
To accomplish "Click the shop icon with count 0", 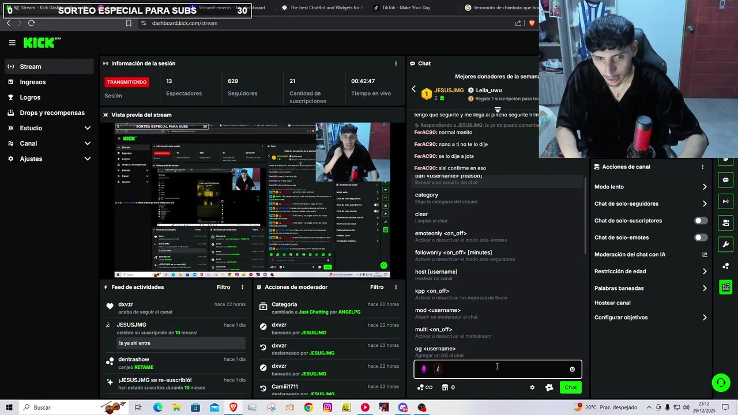I will 448,387.
